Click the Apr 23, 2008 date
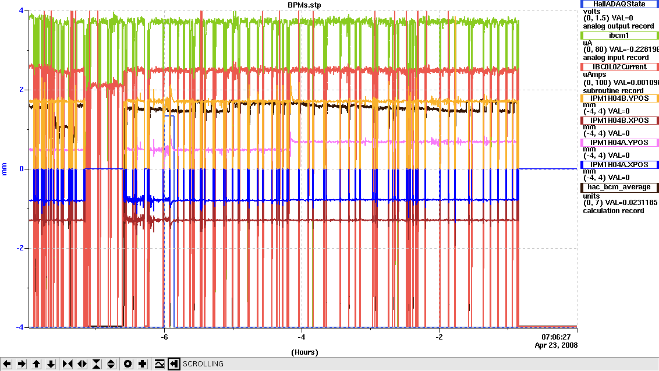659x371 pixels. pos(556,345)
